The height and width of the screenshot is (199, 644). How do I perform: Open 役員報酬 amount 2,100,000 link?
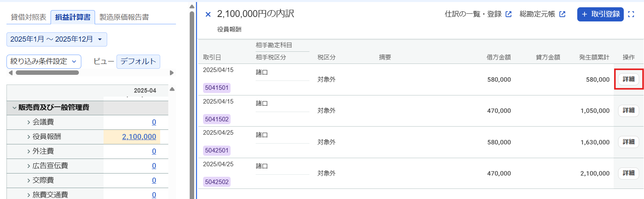coord(139,137)
